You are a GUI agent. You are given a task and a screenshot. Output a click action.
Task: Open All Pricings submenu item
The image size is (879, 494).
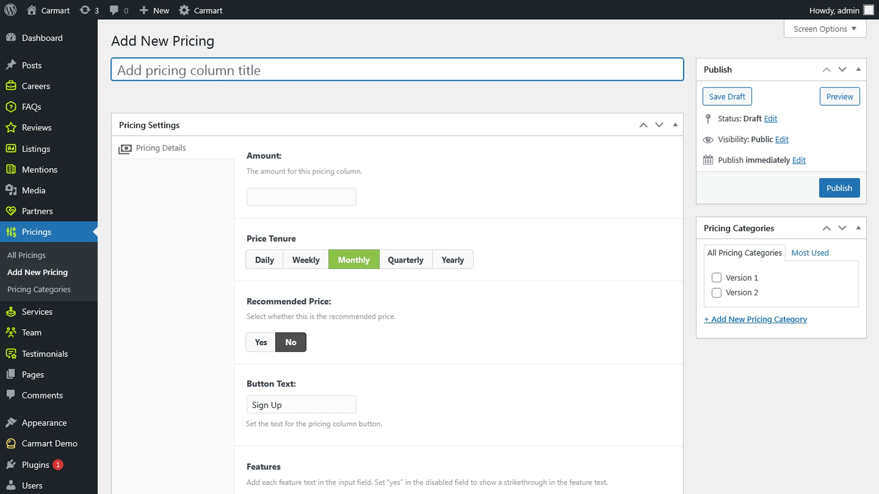point(27,255)
